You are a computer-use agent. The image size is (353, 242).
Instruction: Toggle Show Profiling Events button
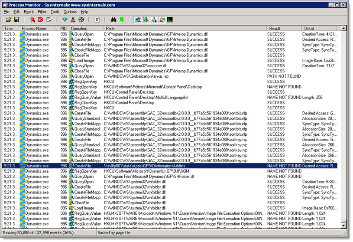170,20
